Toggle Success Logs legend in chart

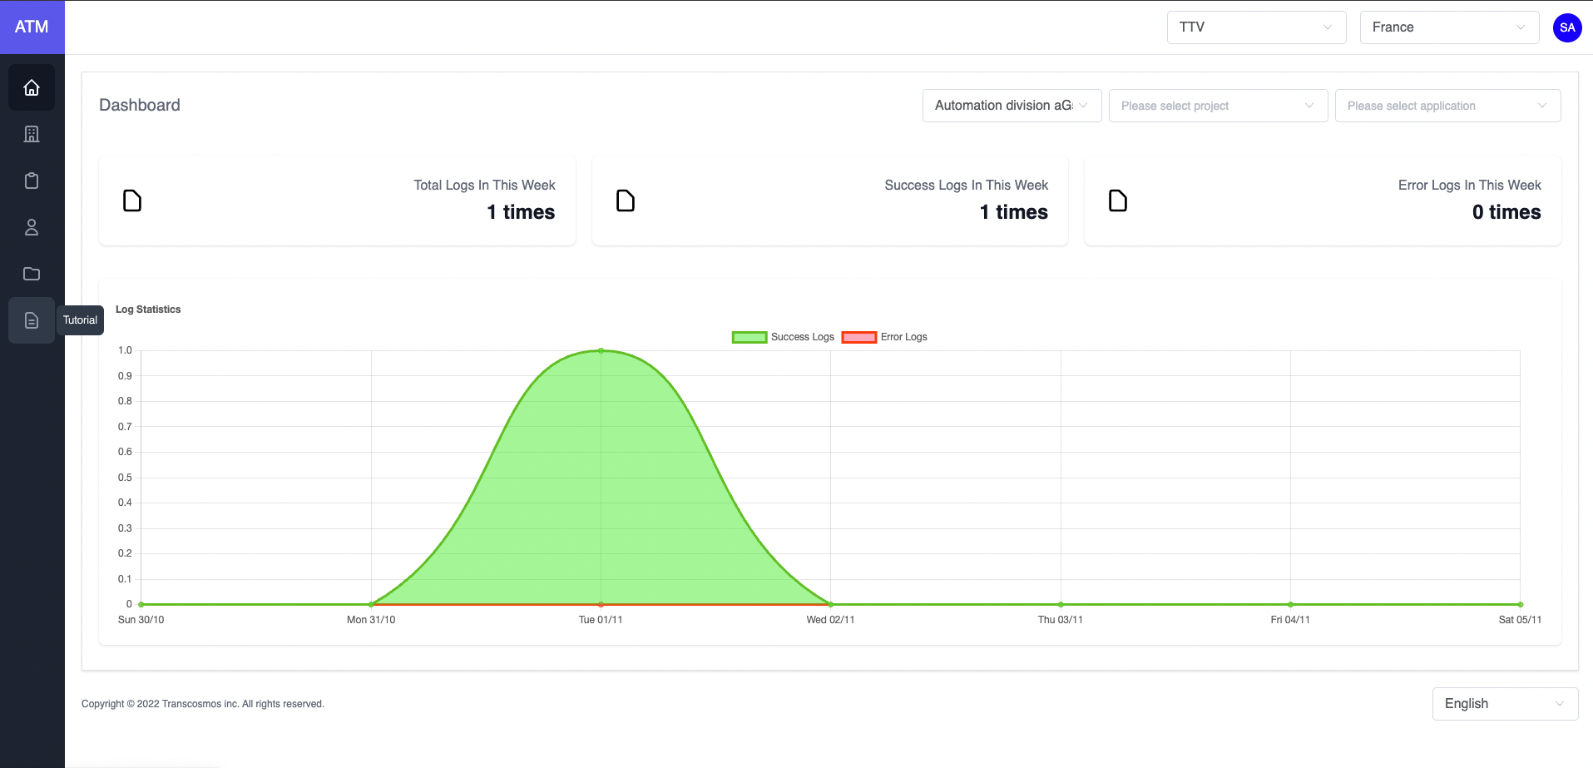783,337
